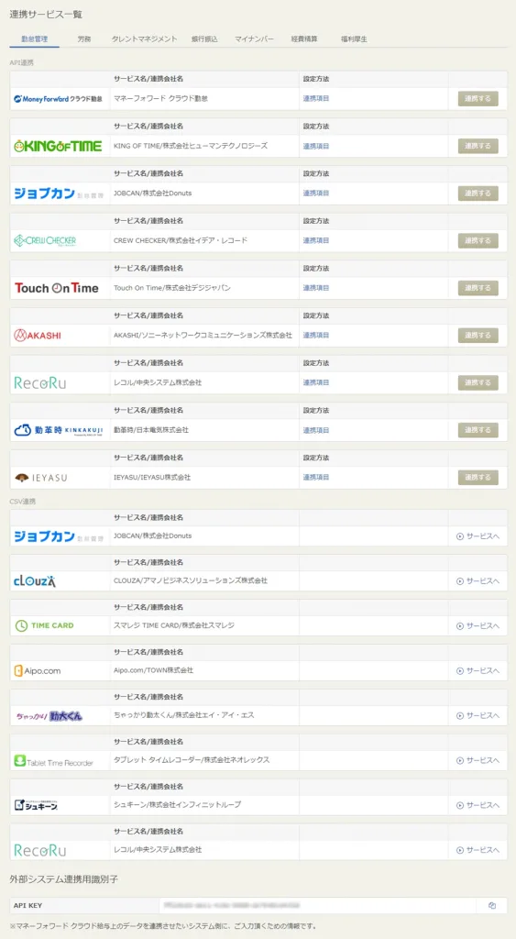Click the Aipo.com logo
Screen dimensions: 516x939
[x=37, y=670]
